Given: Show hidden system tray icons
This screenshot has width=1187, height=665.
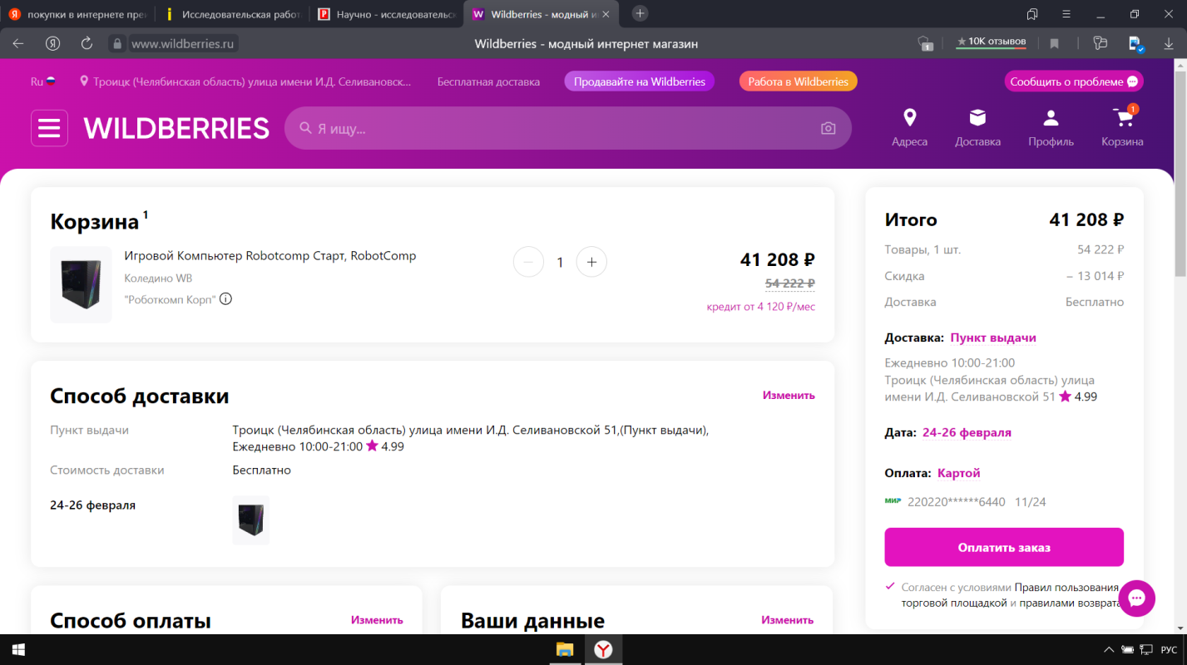Looking at the screenshot, I should click(x=1108, y=649).
